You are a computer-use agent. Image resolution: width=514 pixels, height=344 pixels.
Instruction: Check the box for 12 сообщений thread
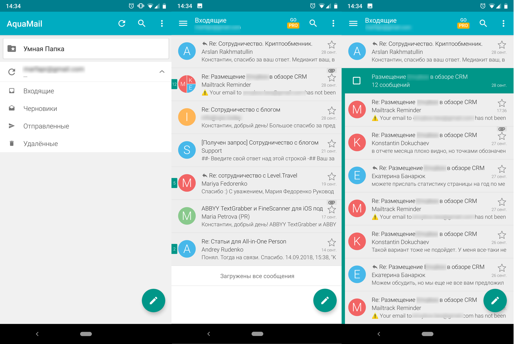[357, 81]
